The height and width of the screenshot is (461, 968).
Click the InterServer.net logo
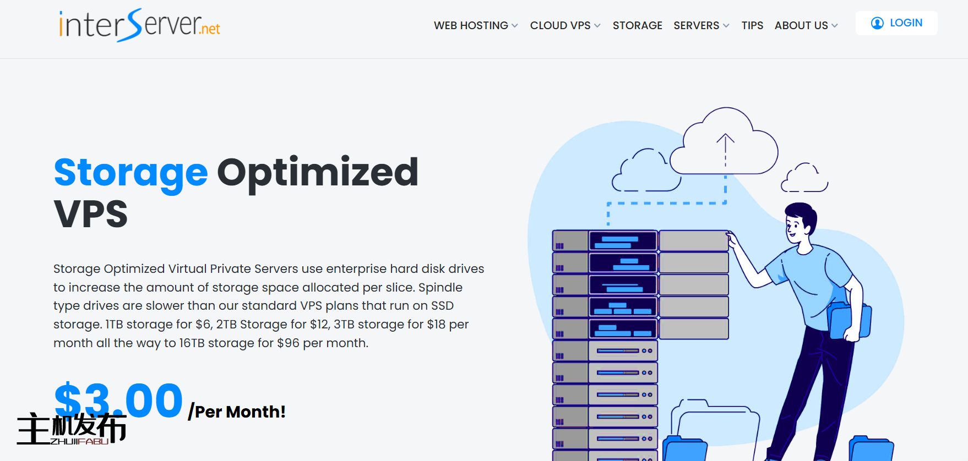139,25
